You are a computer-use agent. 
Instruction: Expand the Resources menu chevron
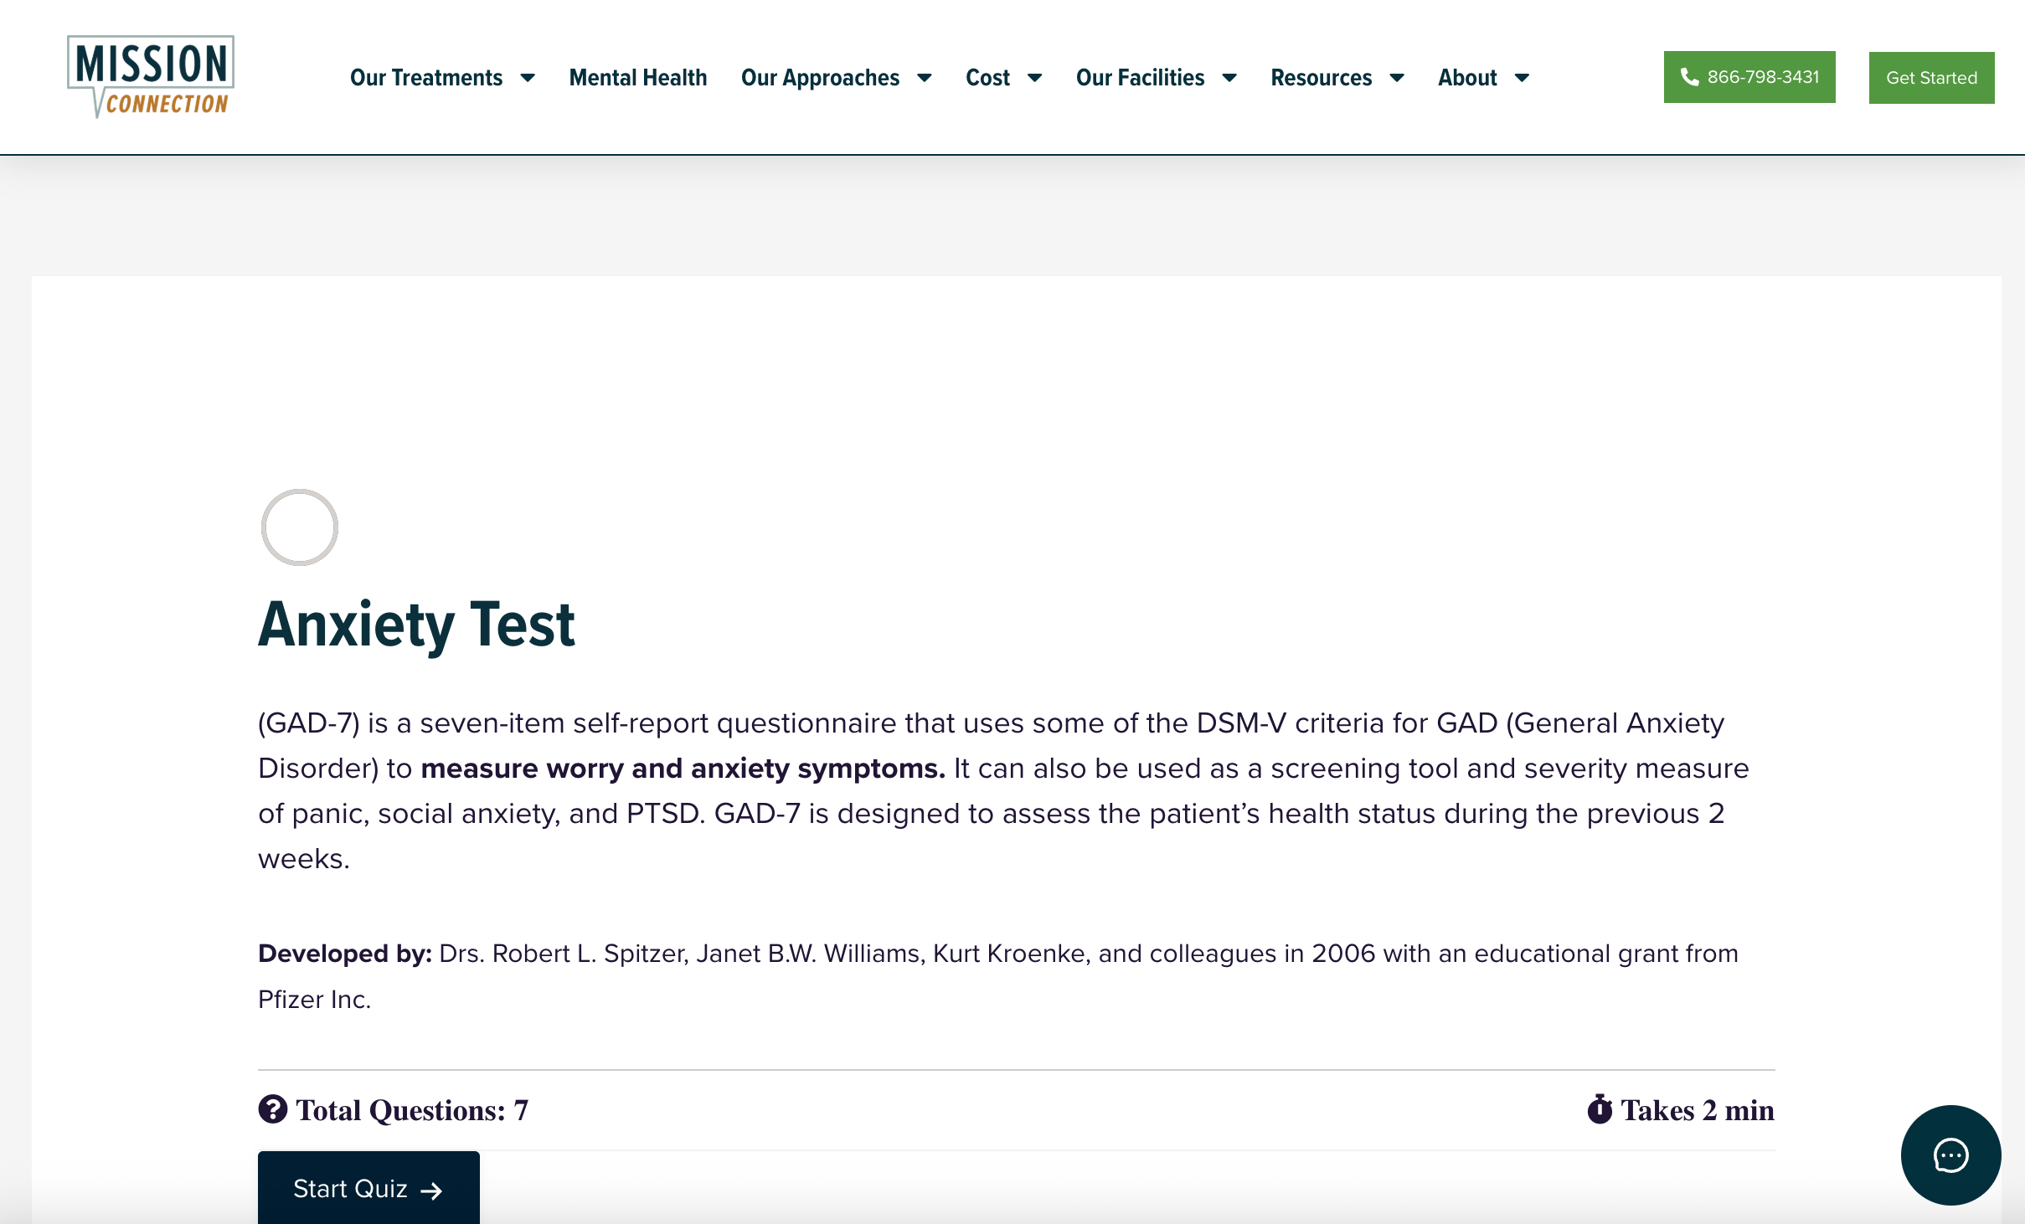[1399, 77]
